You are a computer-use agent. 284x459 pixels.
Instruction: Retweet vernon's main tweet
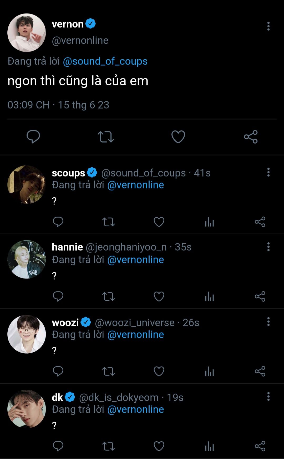[x=106, y=137]
